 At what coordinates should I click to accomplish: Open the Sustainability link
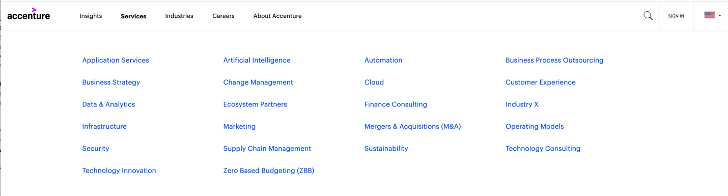pyautogui.click(x=386, y=149)
